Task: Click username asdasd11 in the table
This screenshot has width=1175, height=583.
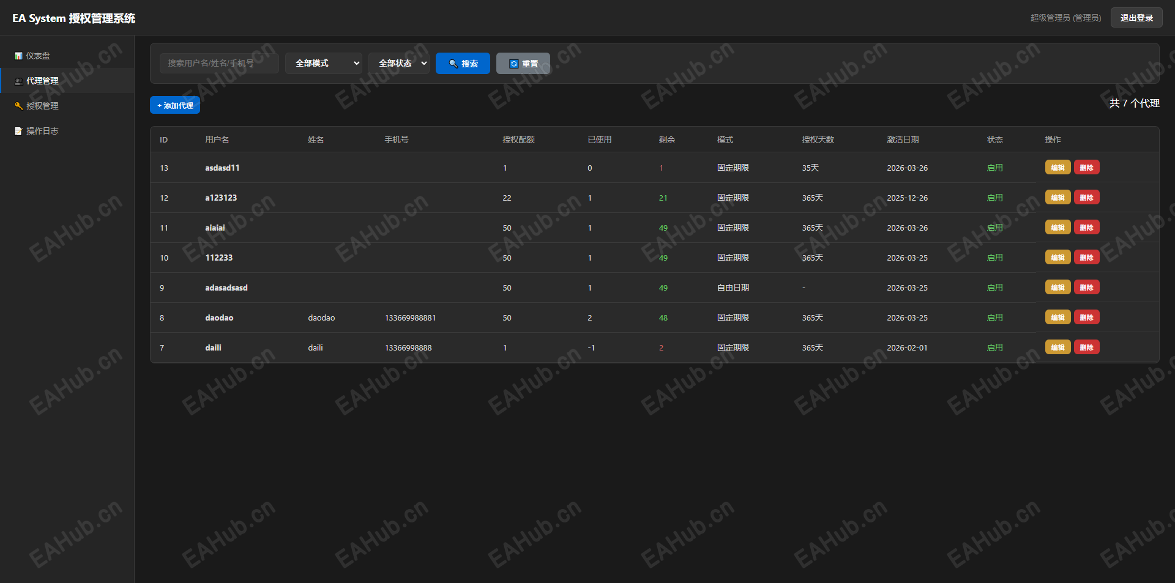Action: click(x=222, y=168)
